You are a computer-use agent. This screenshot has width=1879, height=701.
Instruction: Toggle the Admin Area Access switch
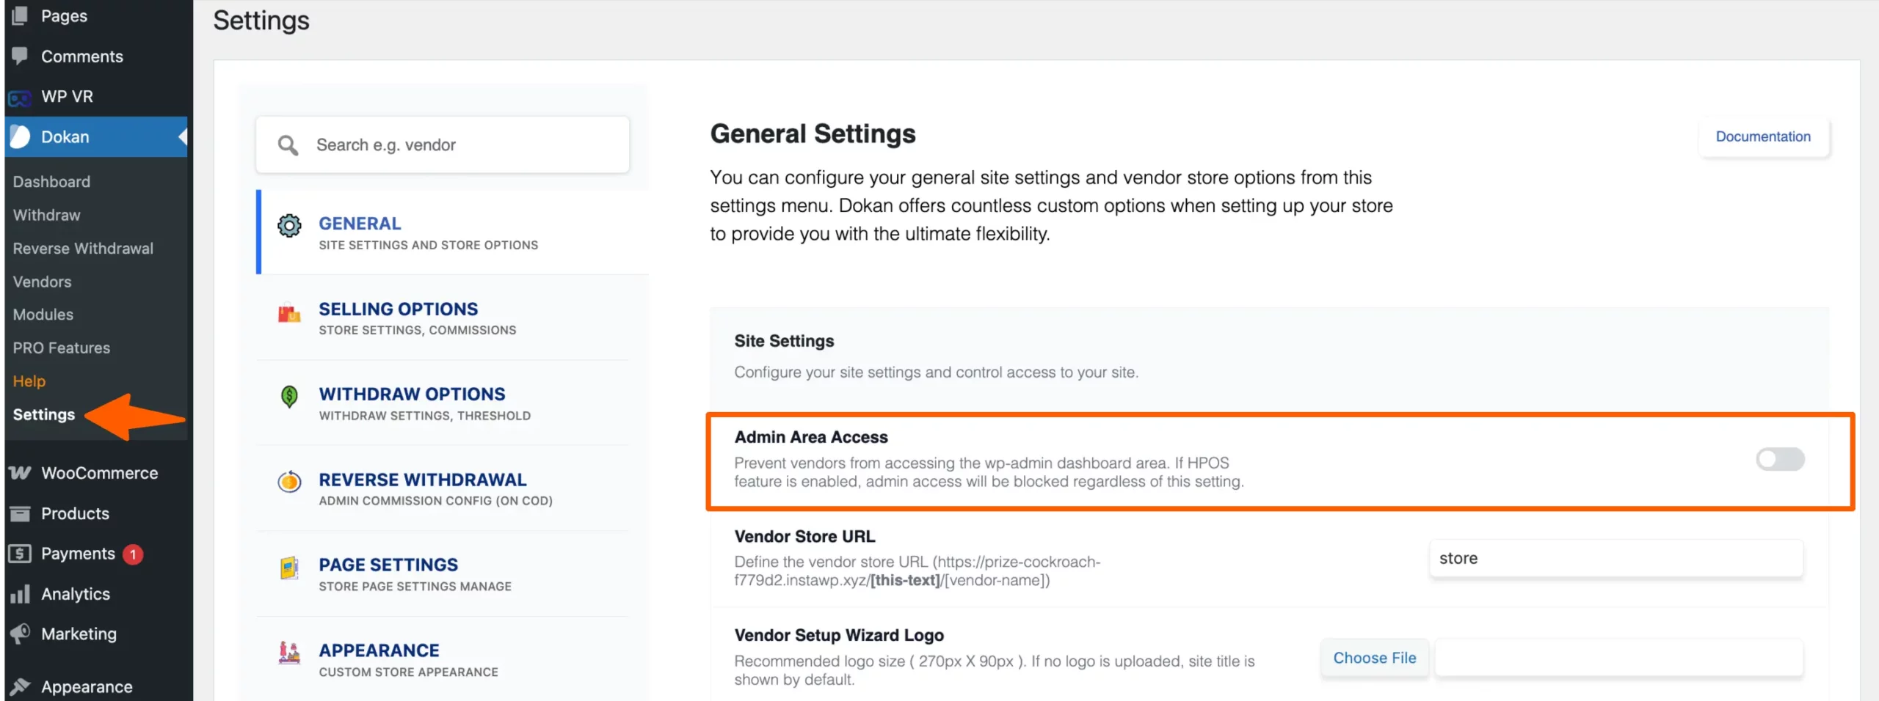[1780, 460]
